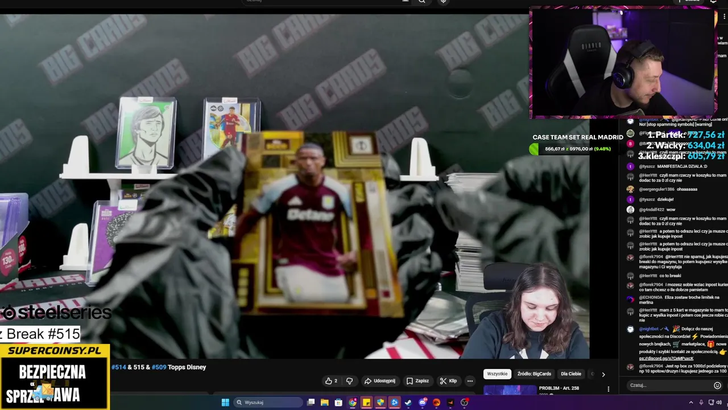Image resolution: width=728 pixels, height=410 pixels.
Task: Select the Źródło: BigCards chip
Action: 534,374
